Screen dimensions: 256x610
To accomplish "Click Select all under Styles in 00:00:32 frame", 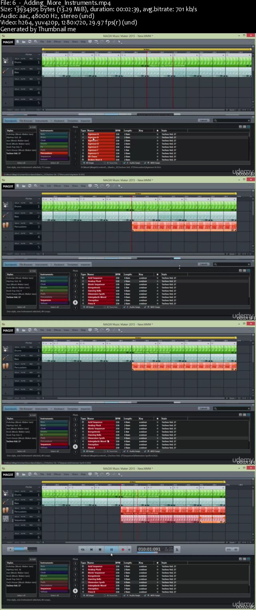I will tap(21, 163).
